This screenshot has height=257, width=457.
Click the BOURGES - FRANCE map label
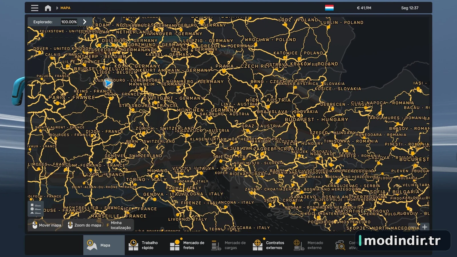pyautogui.click(x=70, y=135)
